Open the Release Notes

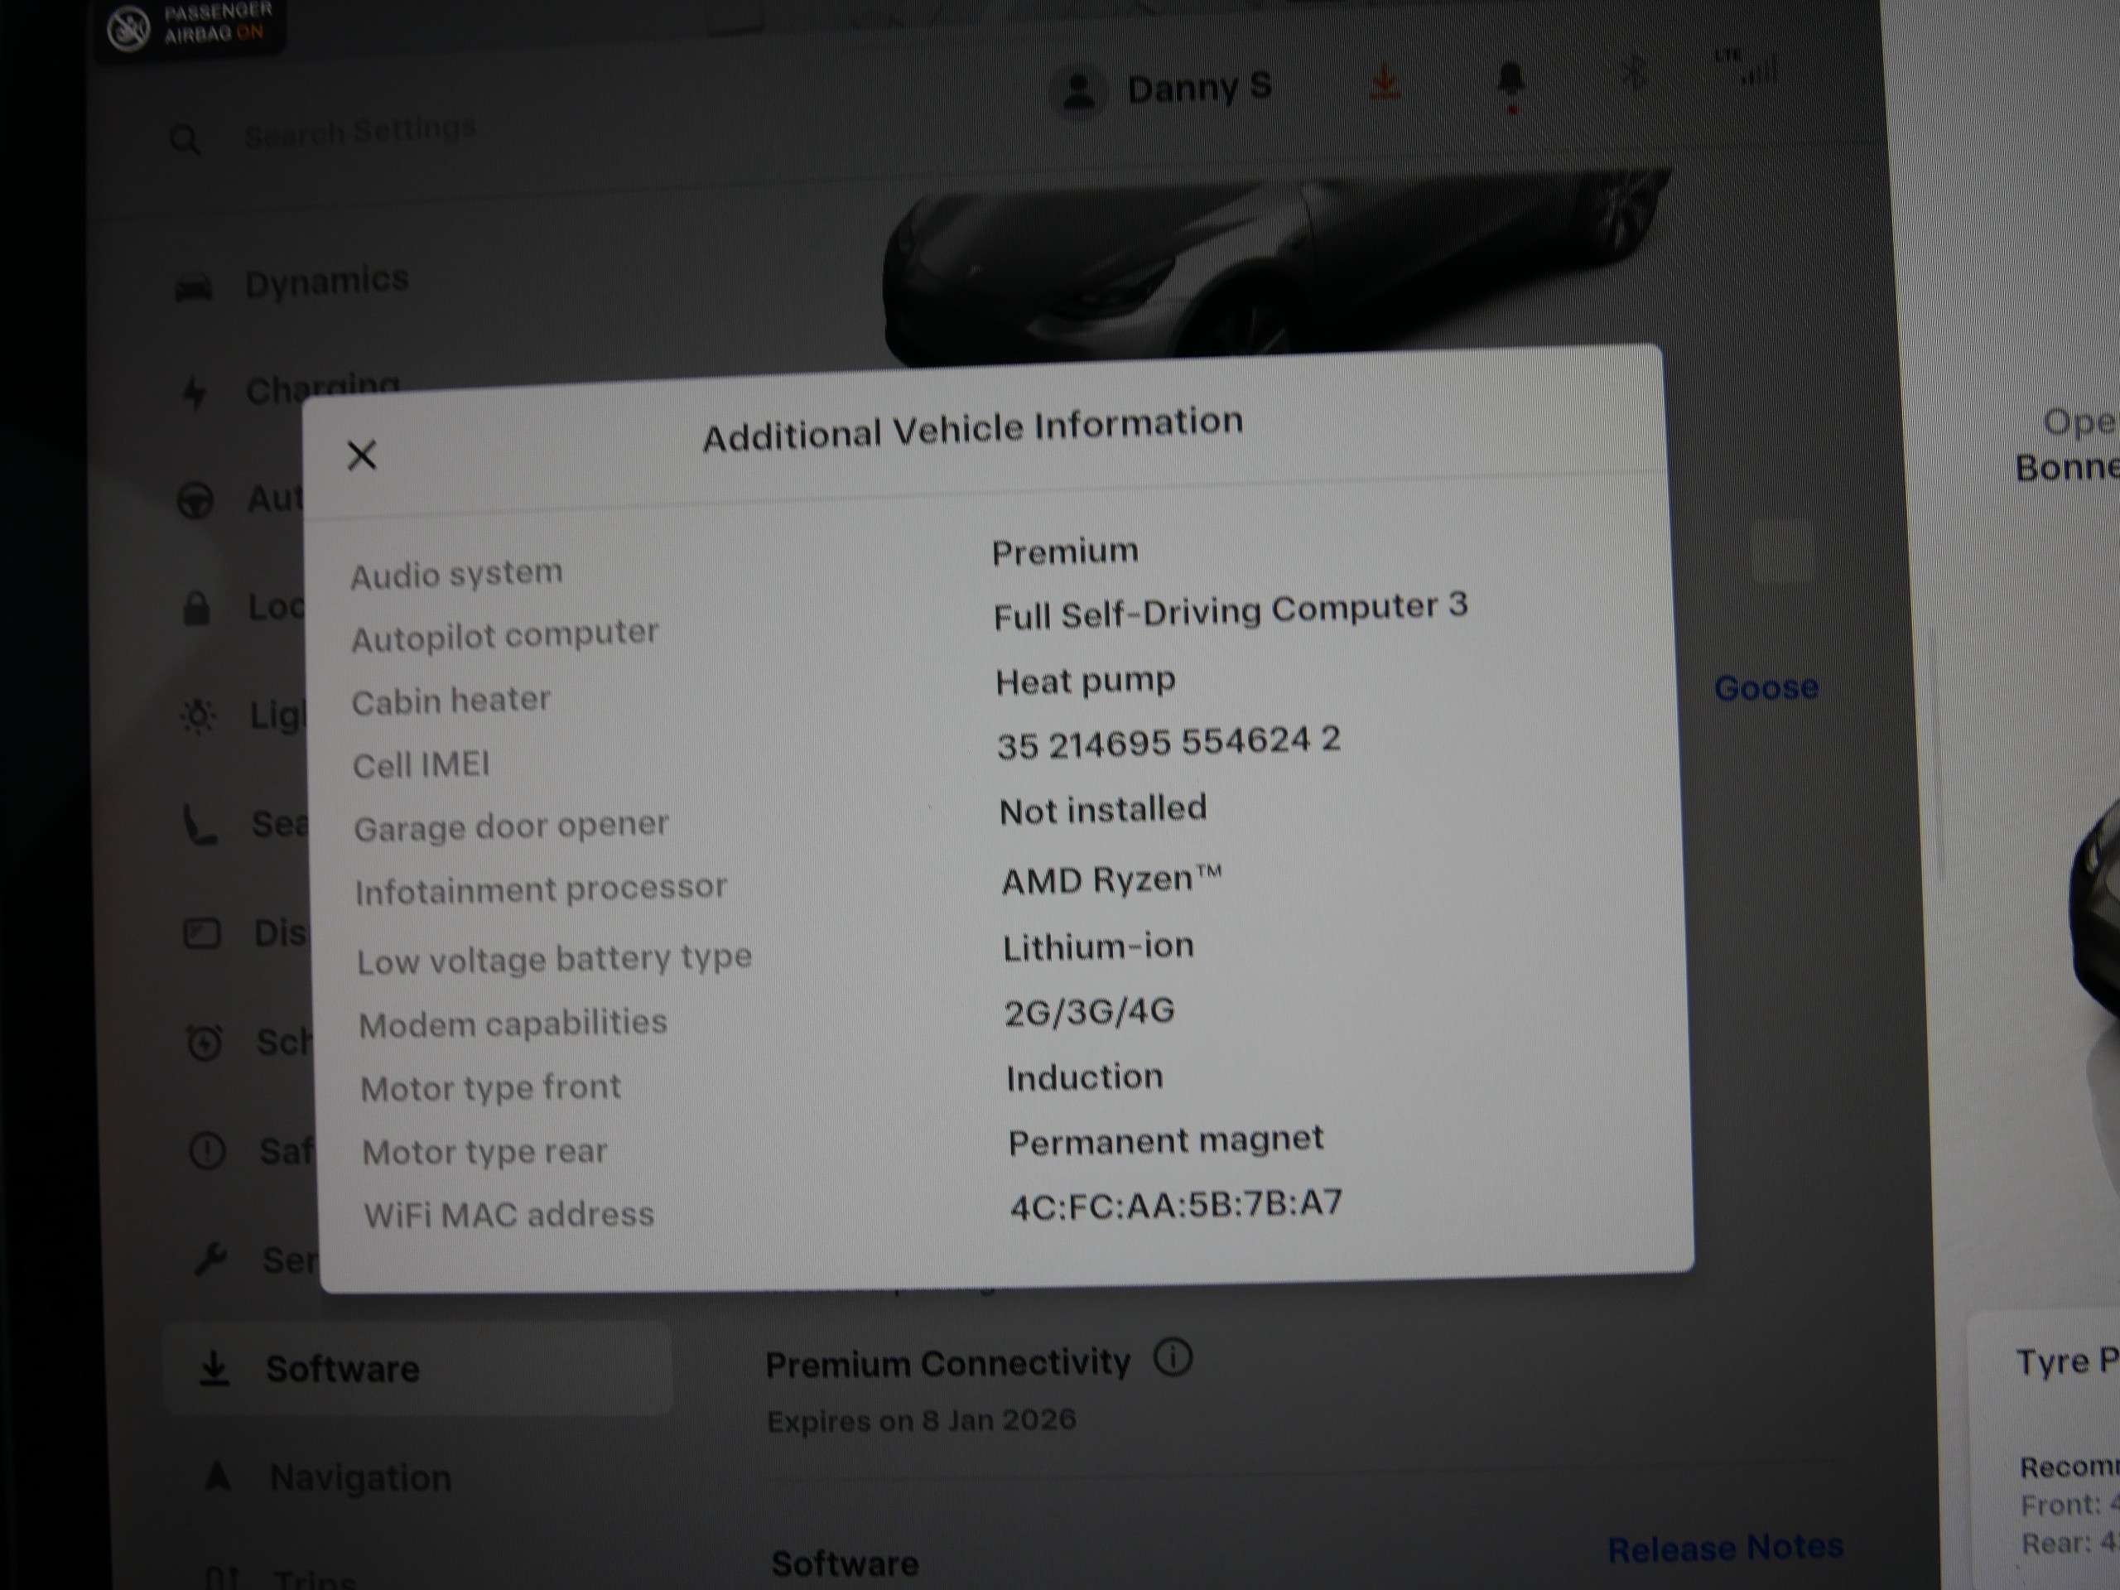1726,1545
